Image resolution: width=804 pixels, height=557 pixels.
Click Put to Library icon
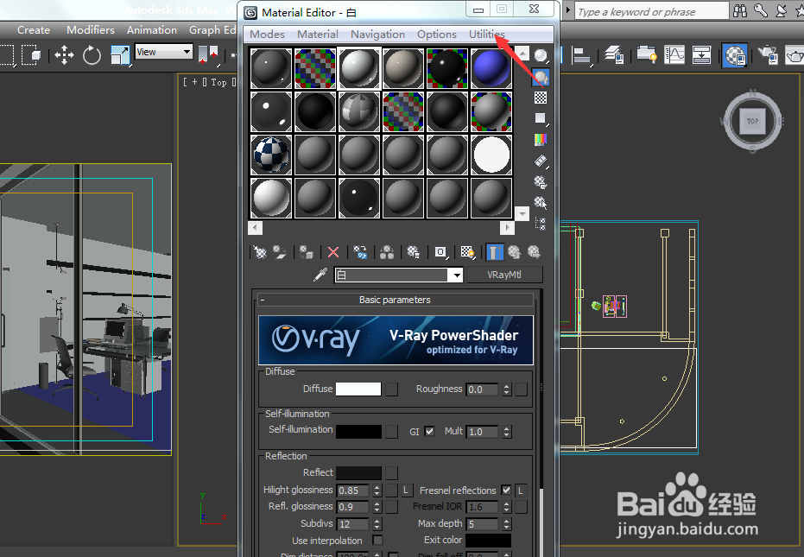414,252
